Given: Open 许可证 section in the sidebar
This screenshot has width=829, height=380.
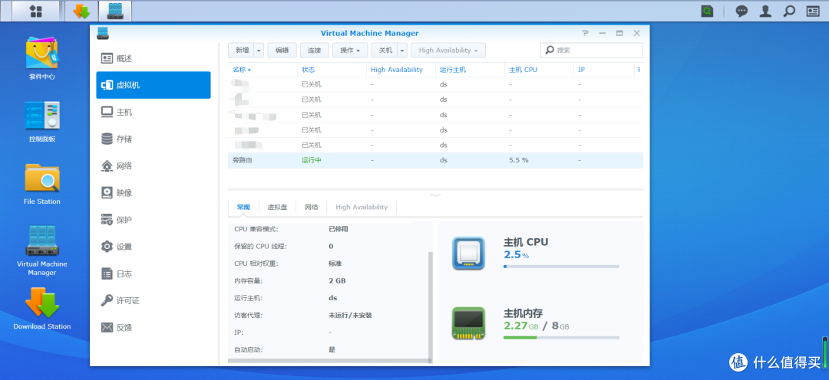Looking at the screenshot, I should tap(154, 300).
